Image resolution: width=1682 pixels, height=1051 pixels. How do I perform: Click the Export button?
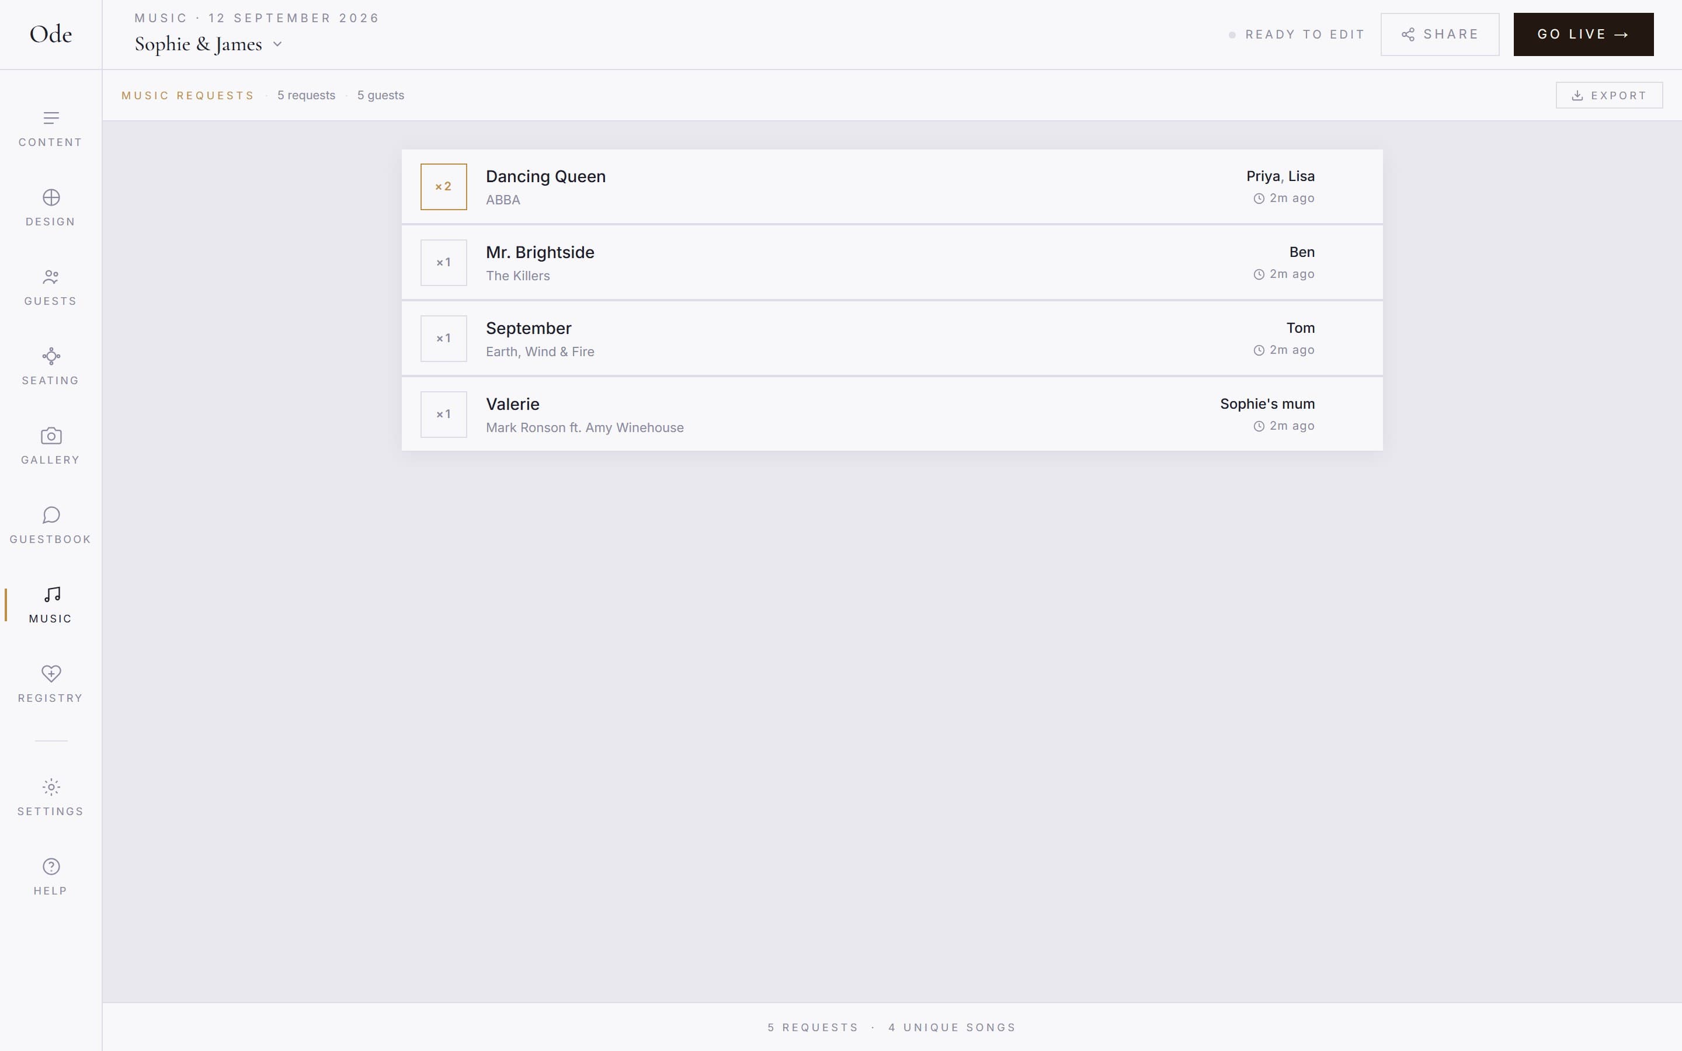1609,95
